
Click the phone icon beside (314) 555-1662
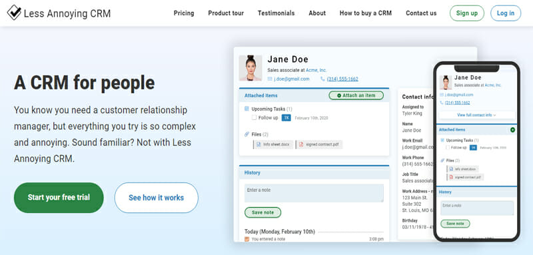click(x=322, y=79)
